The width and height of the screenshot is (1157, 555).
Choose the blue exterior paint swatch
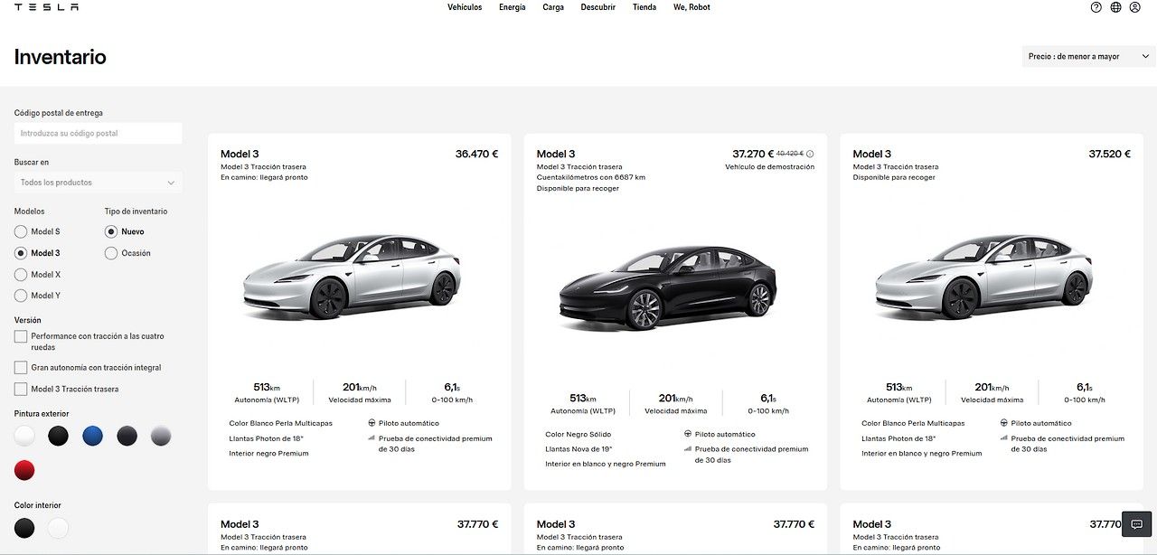[92, 437]
